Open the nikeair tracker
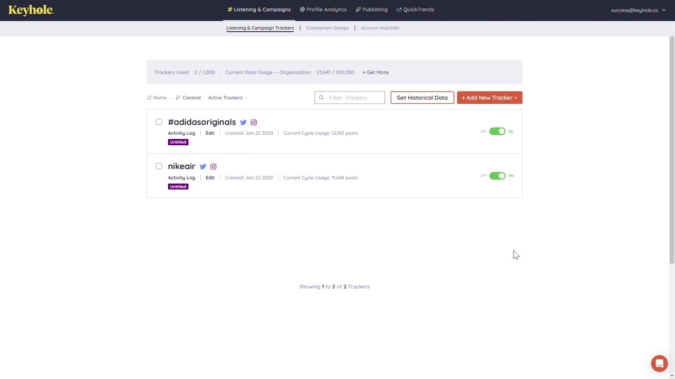 point(181,166)
